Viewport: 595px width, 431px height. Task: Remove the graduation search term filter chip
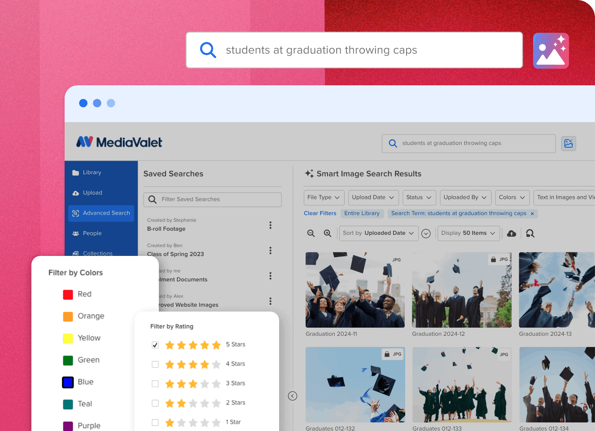(x=532, y=214)
